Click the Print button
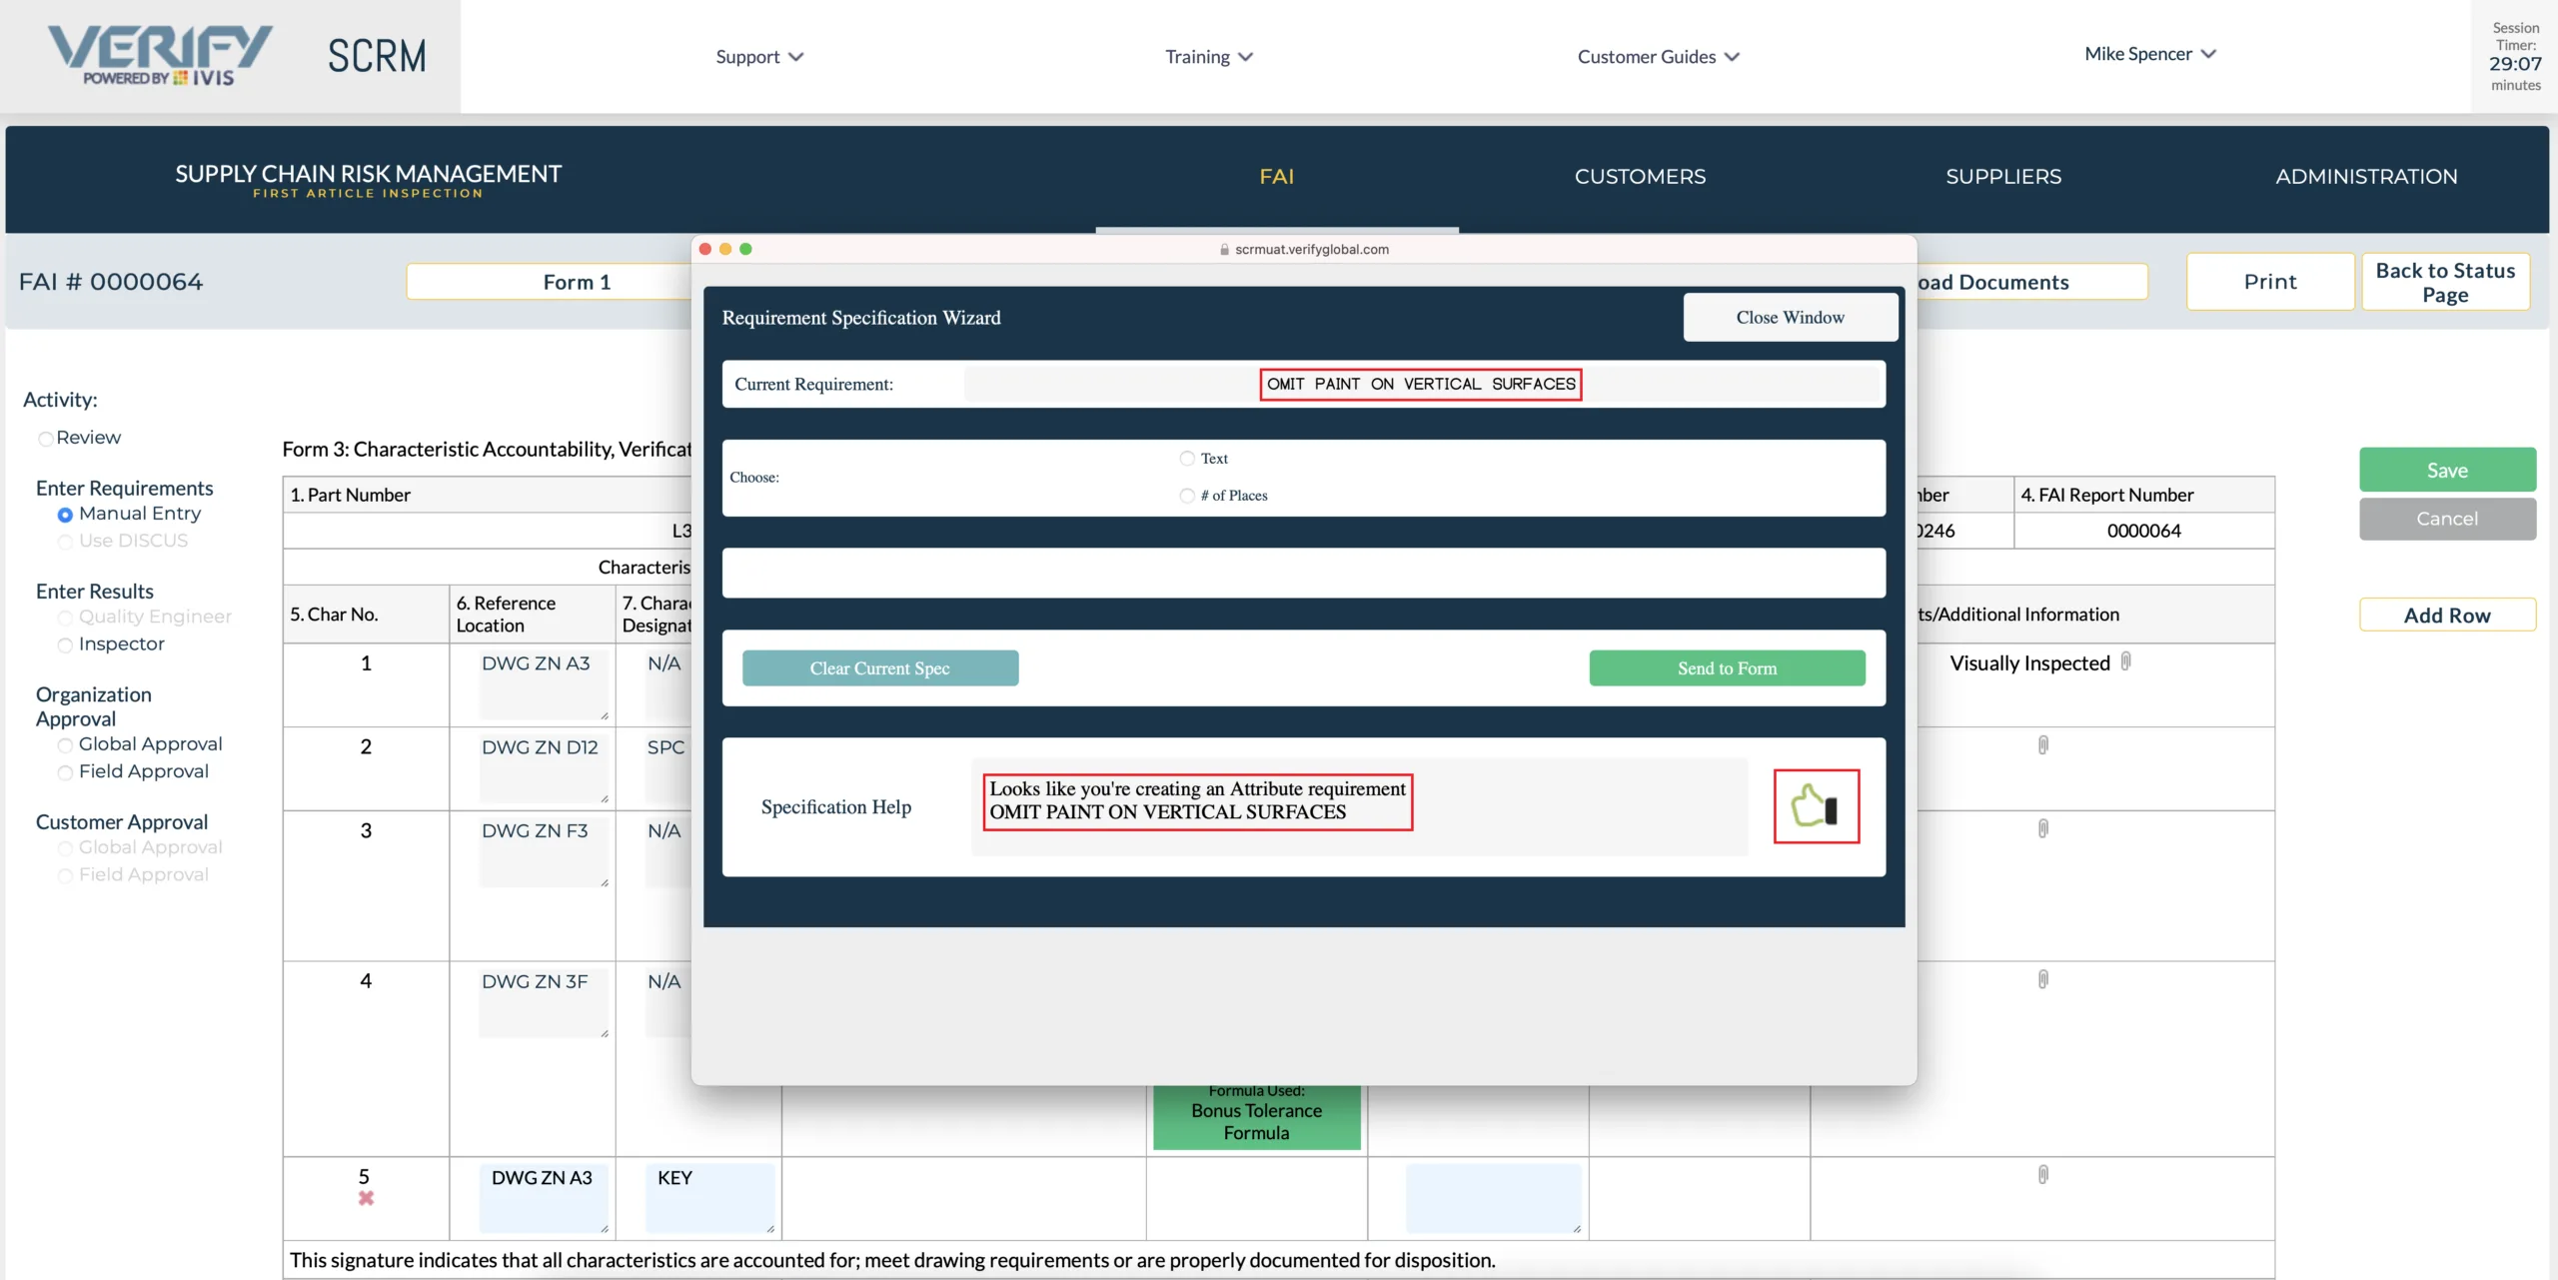 pyautogui.click(x=2270, y=282)
